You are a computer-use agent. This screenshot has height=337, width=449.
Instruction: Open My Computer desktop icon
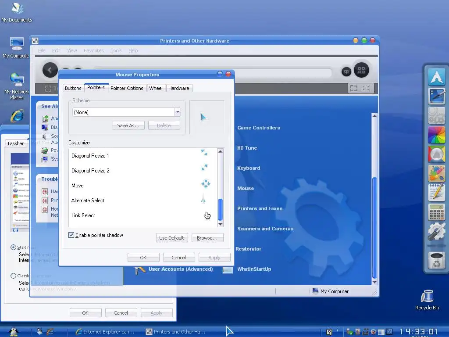16,47
